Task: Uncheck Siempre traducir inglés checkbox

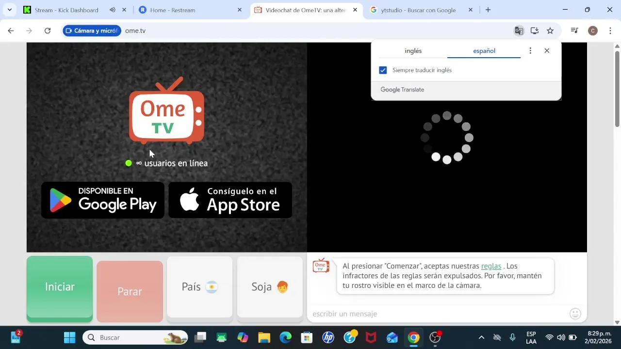Action: point(383,70)
